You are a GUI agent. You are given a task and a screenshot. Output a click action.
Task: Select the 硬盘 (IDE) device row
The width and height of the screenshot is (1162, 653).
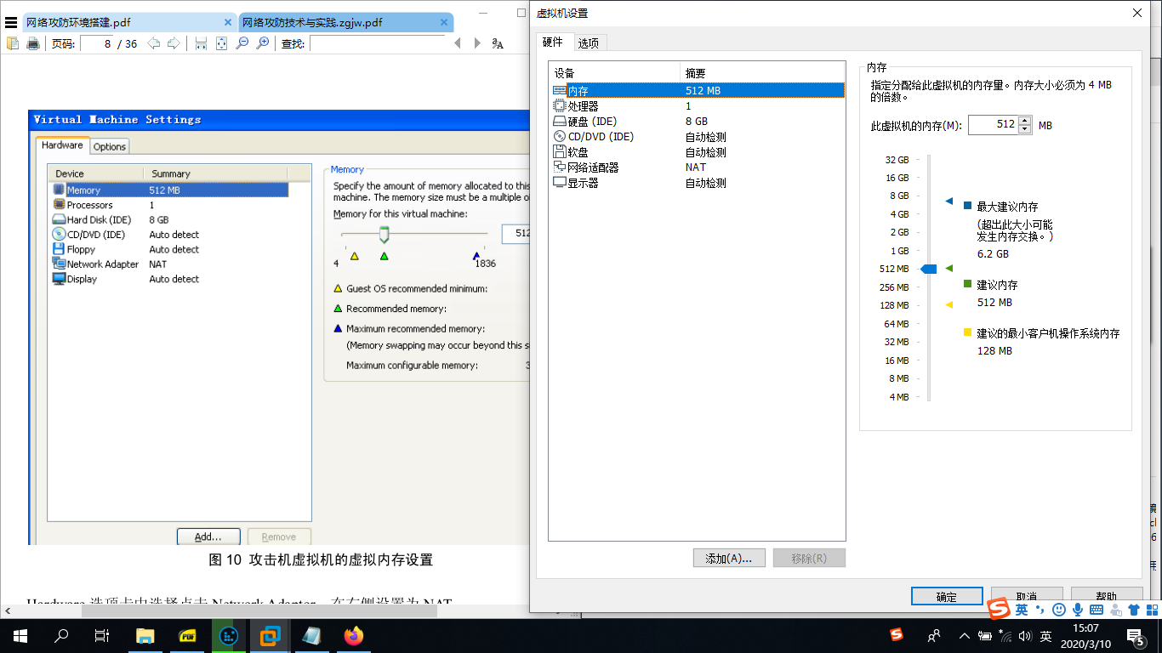point(698,122)
